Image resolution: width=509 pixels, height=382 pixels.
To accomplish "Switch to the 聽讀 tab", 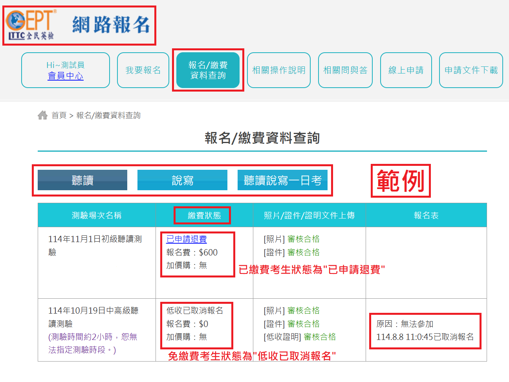I will (x=82, y=180).
